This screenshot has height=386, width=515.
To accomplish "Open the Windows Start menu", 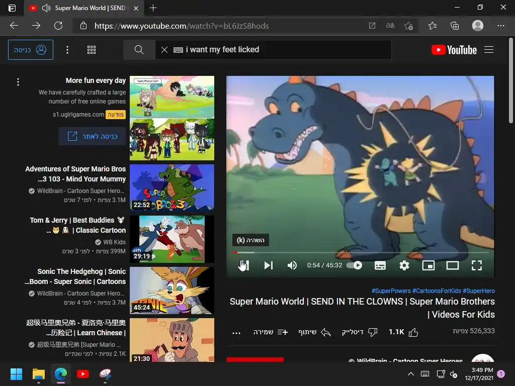I will pos(16,374).
